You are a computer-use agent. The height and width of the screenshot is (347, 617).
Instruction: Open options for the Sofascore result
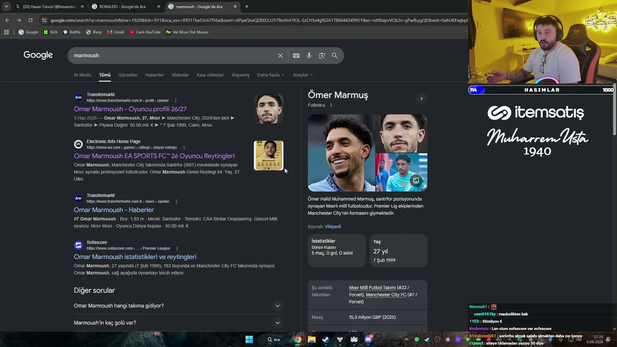pos(177,248)
